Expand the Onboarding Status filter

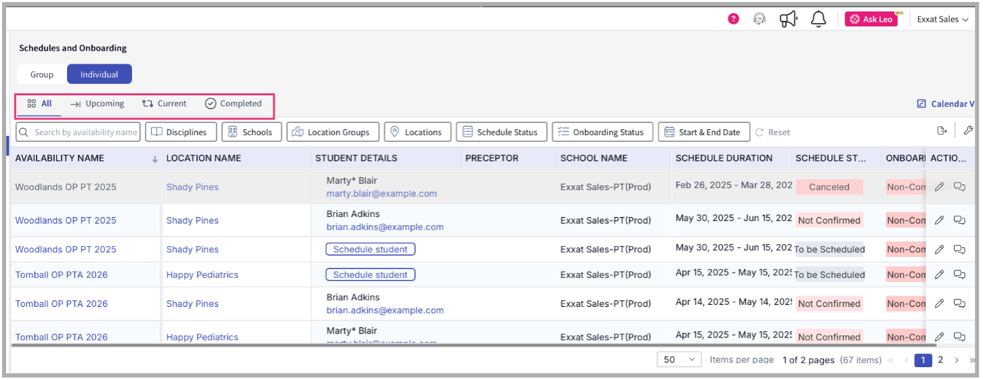pos(602,133)
